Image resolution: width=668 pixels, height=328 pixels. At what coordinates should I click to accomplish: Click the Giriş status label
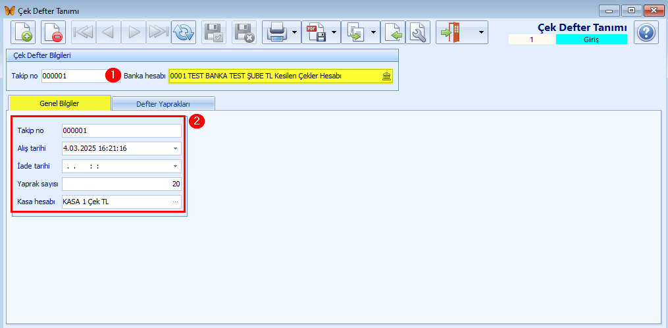(x=591, y=40)
